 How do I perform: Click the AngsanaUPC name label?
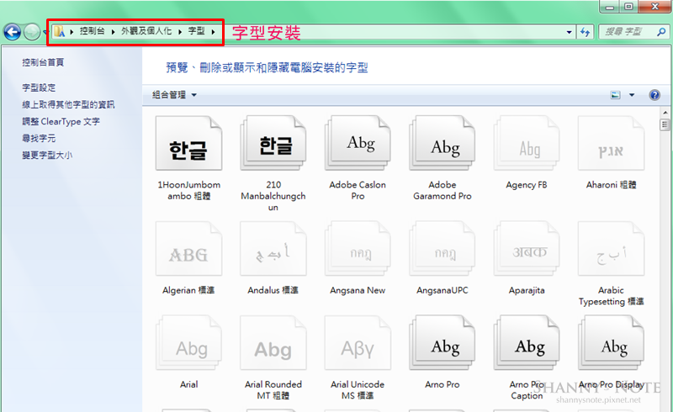442,291
